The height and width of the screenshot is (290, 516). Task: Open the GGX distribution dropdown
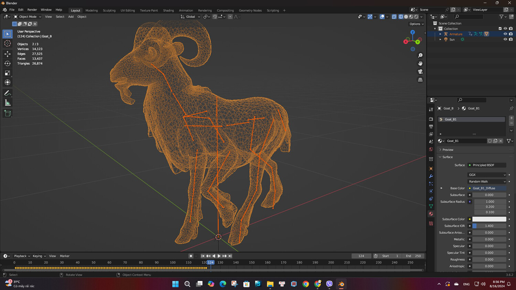487,175
